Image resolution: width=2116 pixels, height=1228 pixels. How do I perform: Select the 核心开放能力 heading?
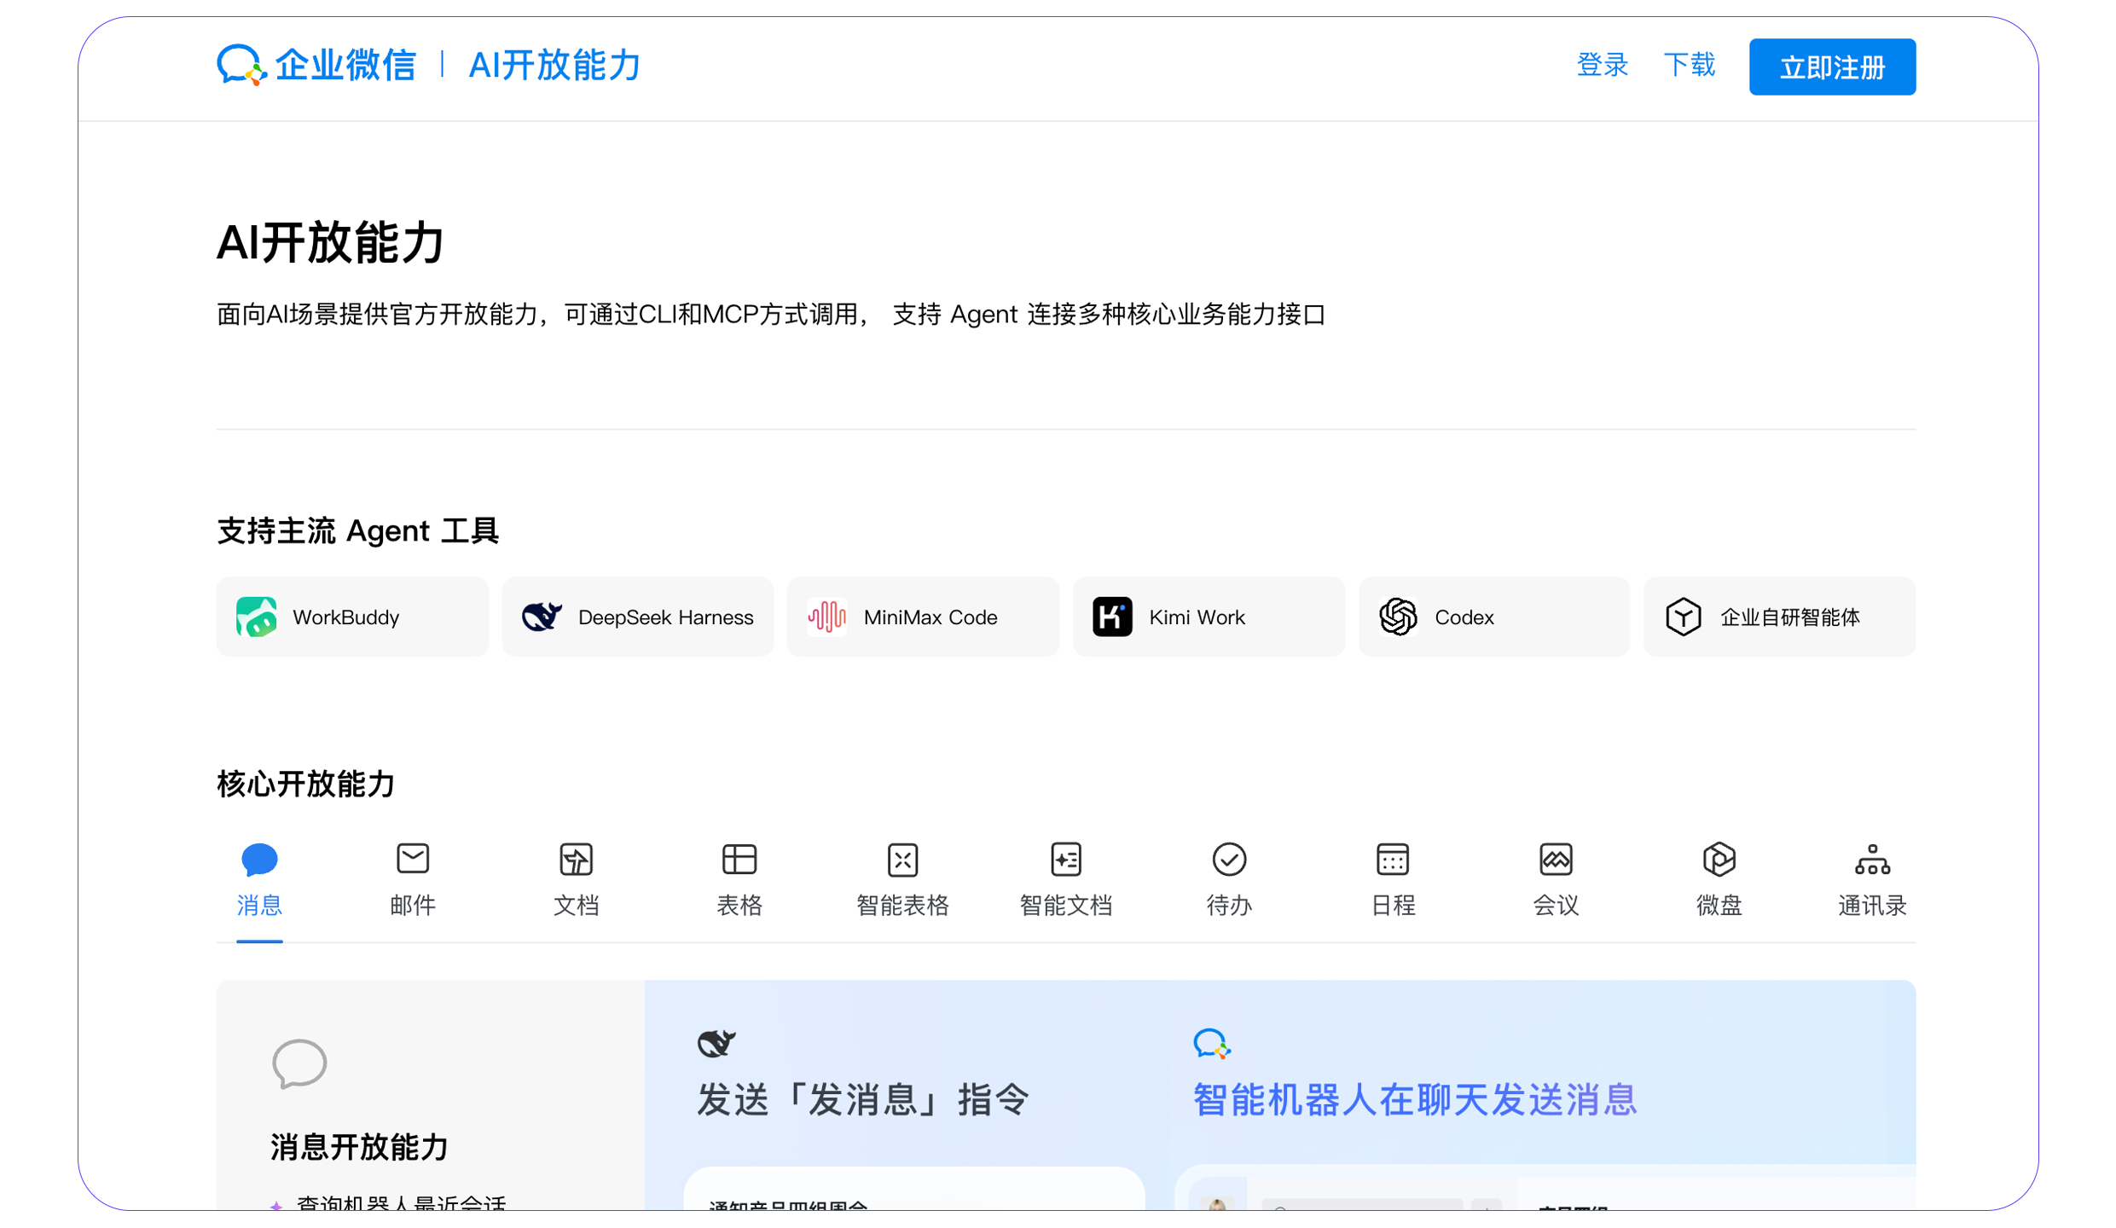tap(306, 784)
